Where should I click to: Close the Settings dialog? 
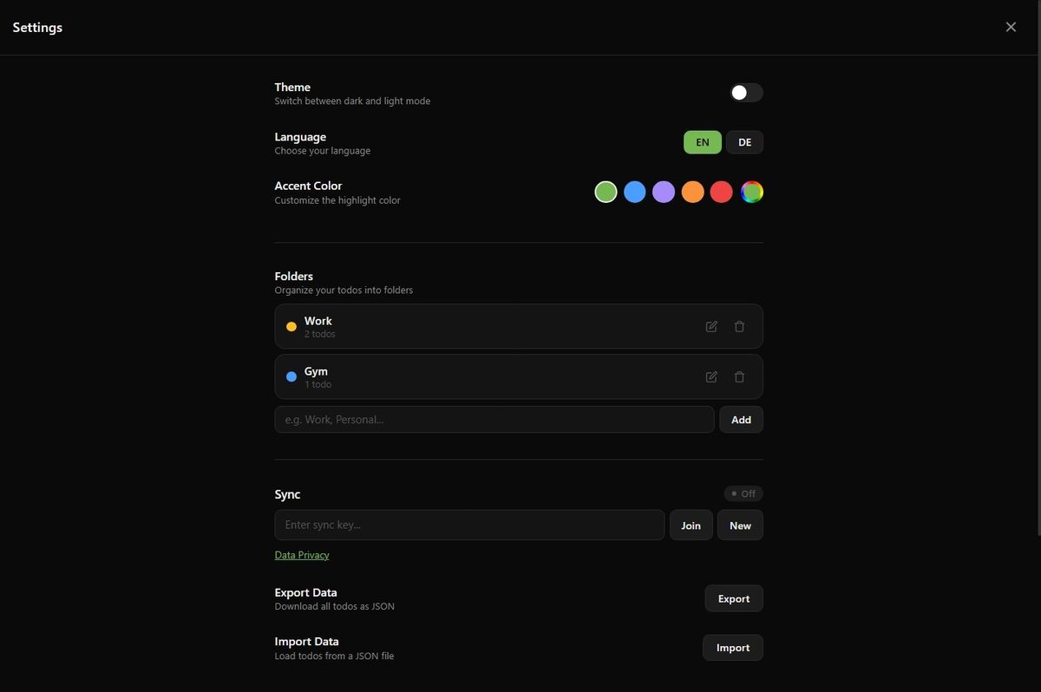(x=1010, y=26)
